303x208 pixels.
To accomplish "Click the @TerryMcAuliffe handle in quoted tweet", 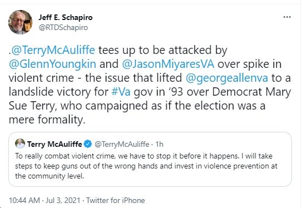I will [122, 144].
